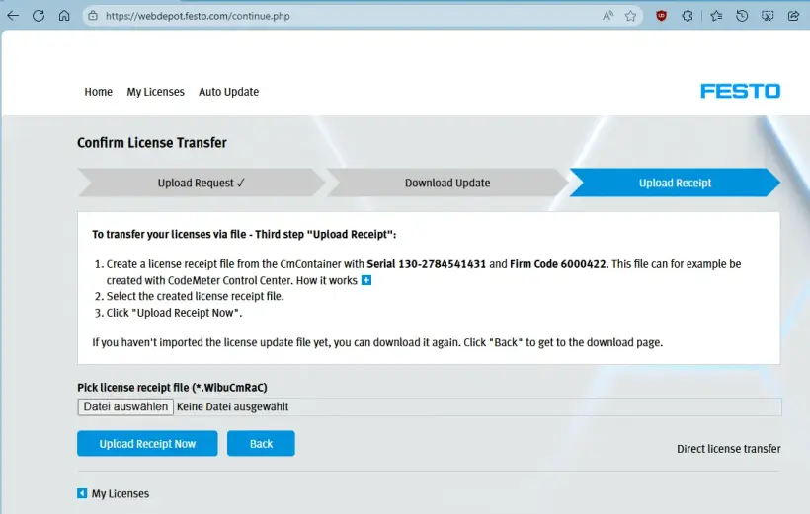Open My Licenses in the top navigation
810x514 pixels.
point(155,92)
